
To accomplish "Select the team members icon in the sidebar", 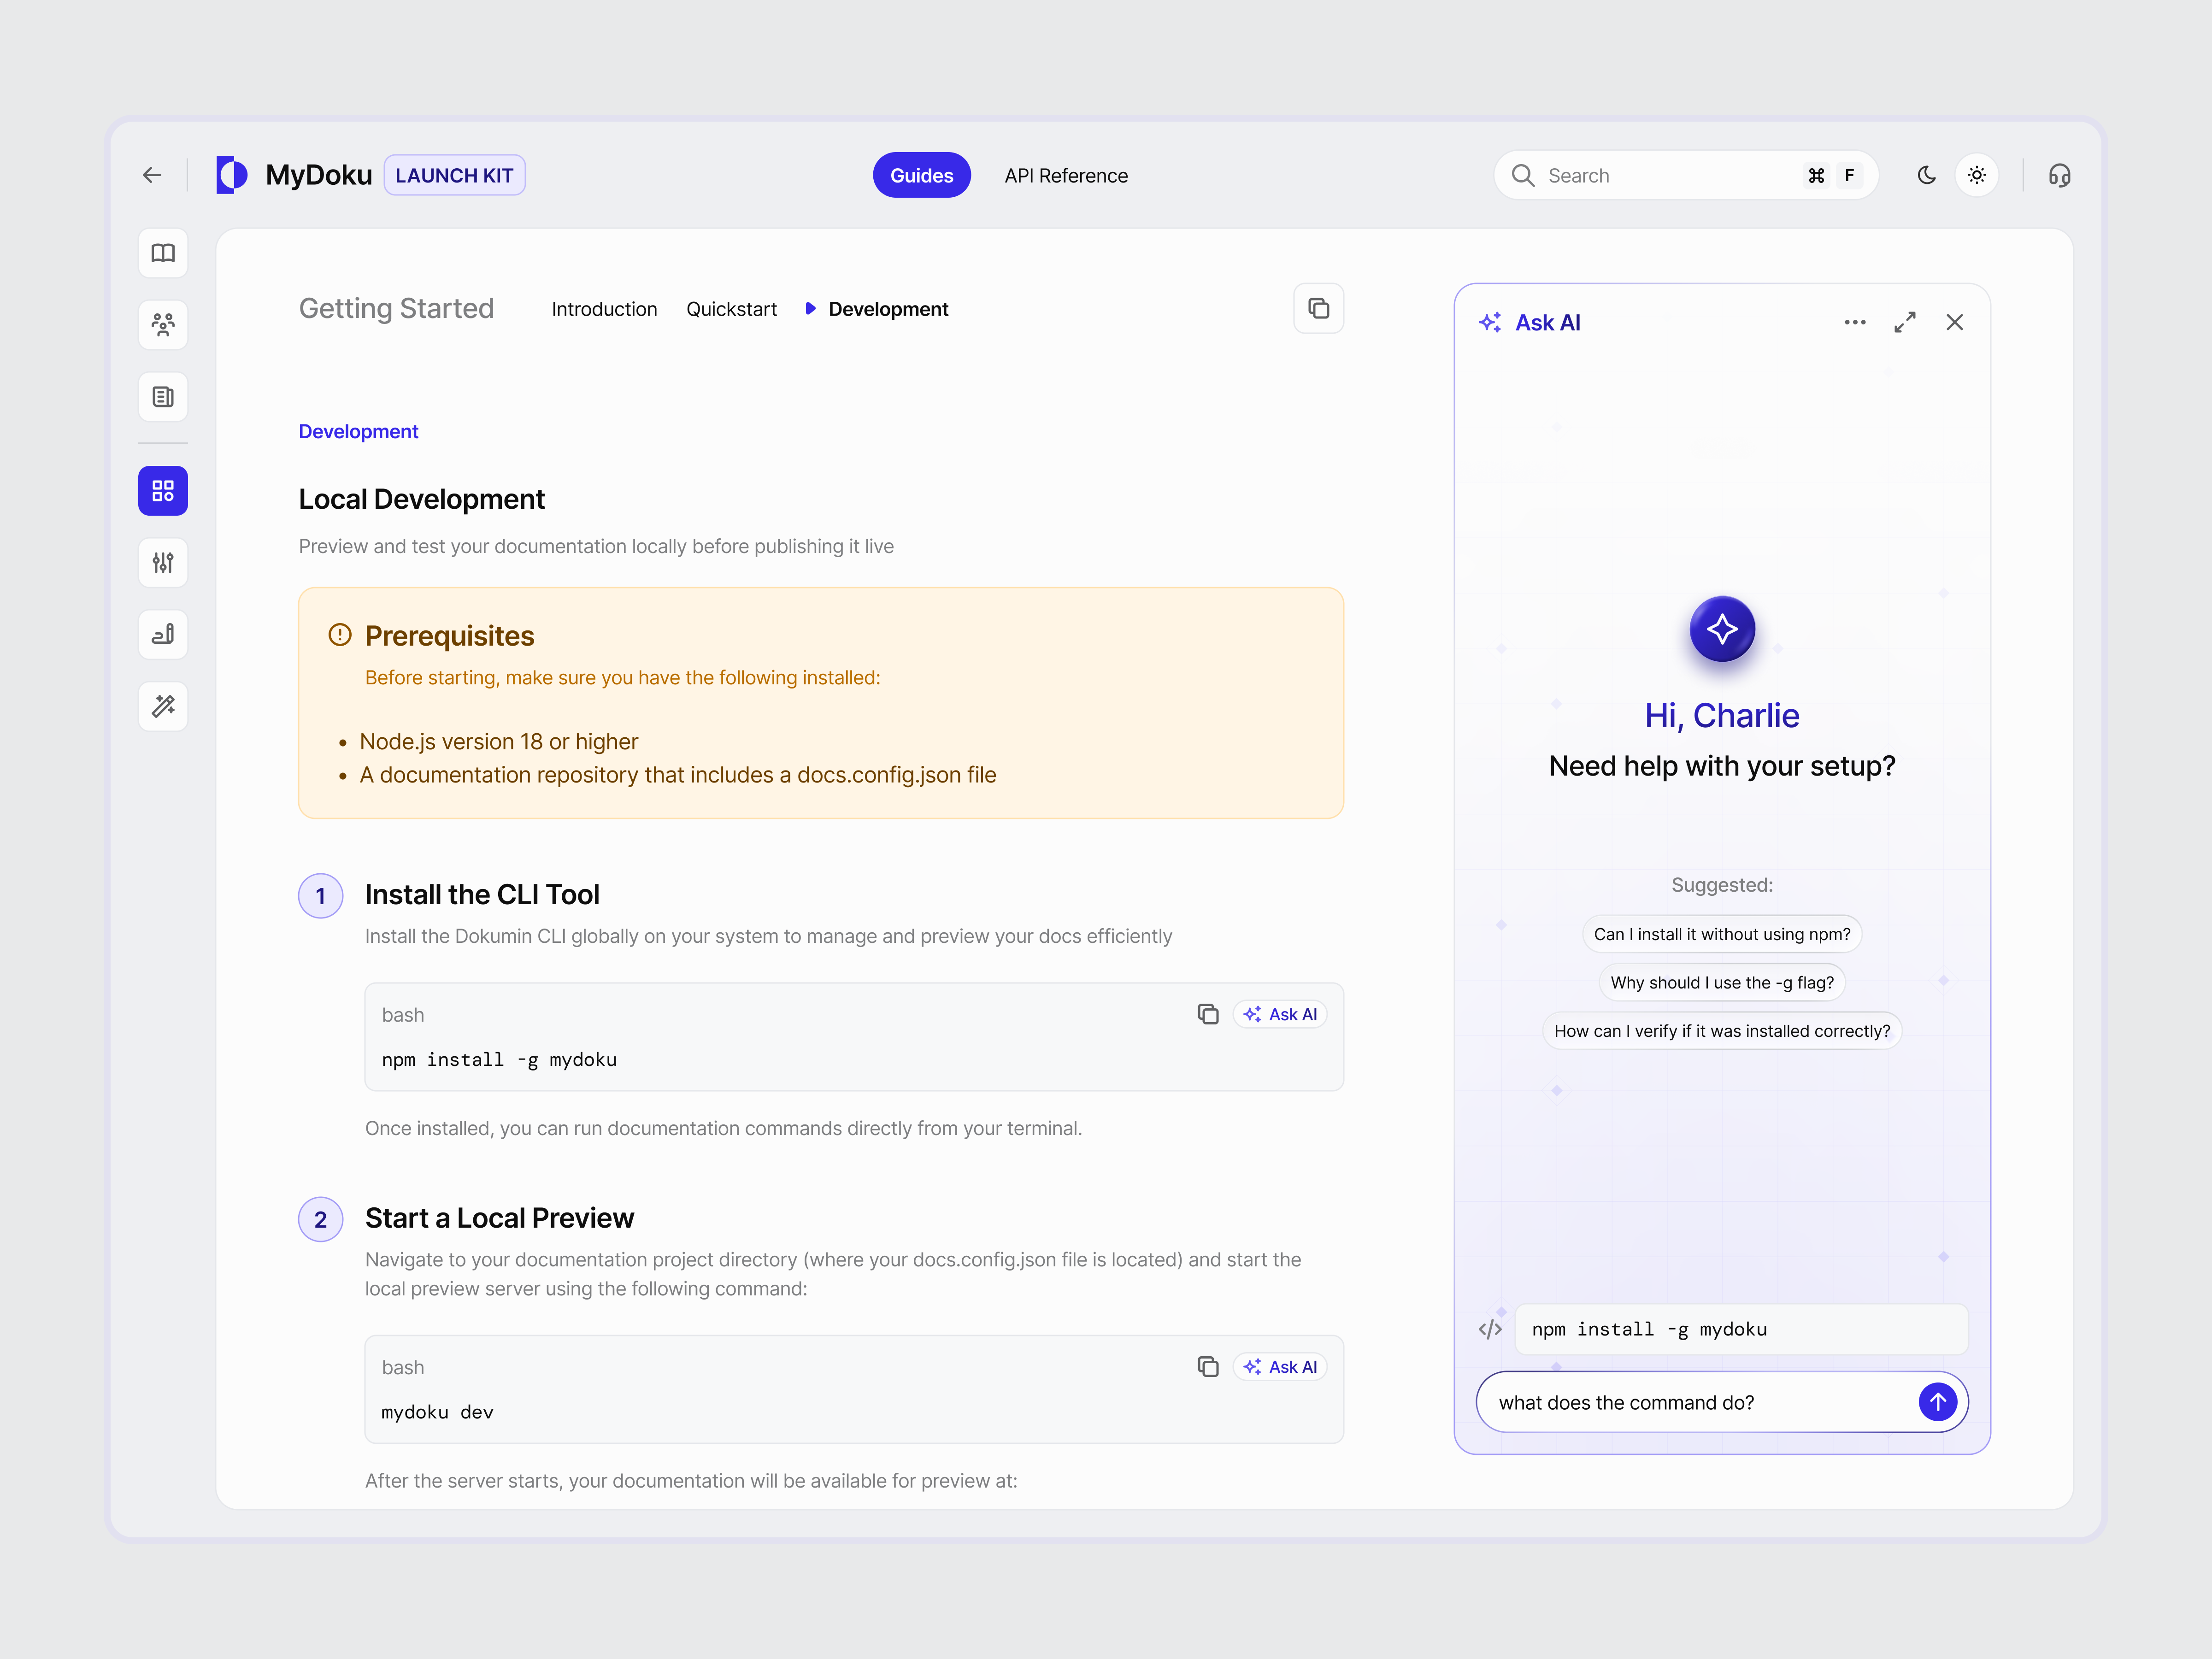I will tap(162, 324).
